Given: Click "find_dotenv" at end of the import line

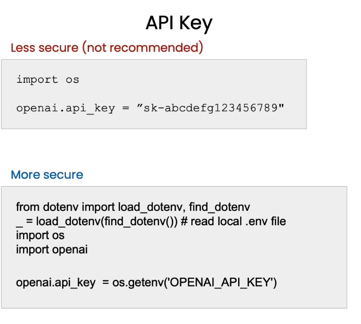Looking at the screenshot, I should (x=220, y=207).
